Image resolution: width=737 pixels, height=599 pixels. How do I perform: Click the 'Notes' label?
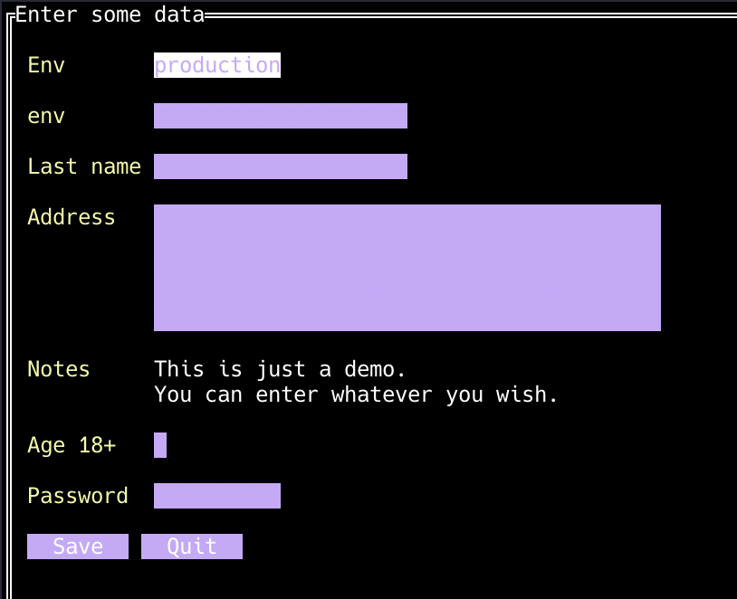tap(59, 369)
